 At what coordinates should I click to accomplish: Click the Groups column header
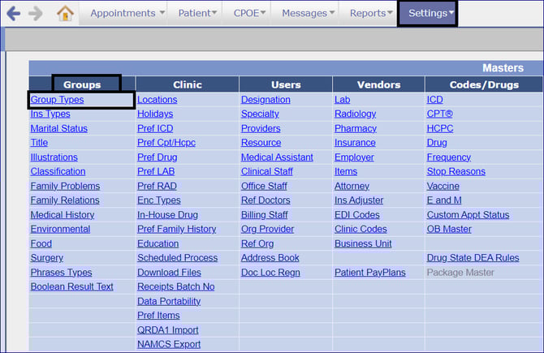coord(82,84)
